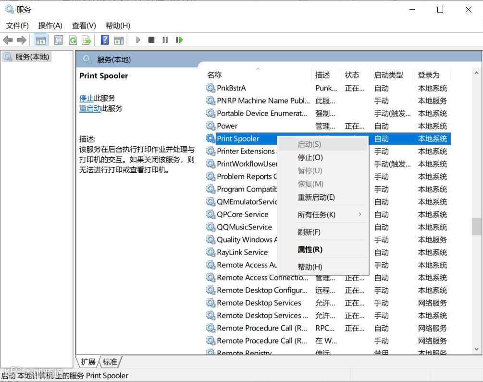The height and width of the screenshot is (382, 483).
Task: Click 网络服务 in Remote Desktop Services row
Action: [432, 303]
